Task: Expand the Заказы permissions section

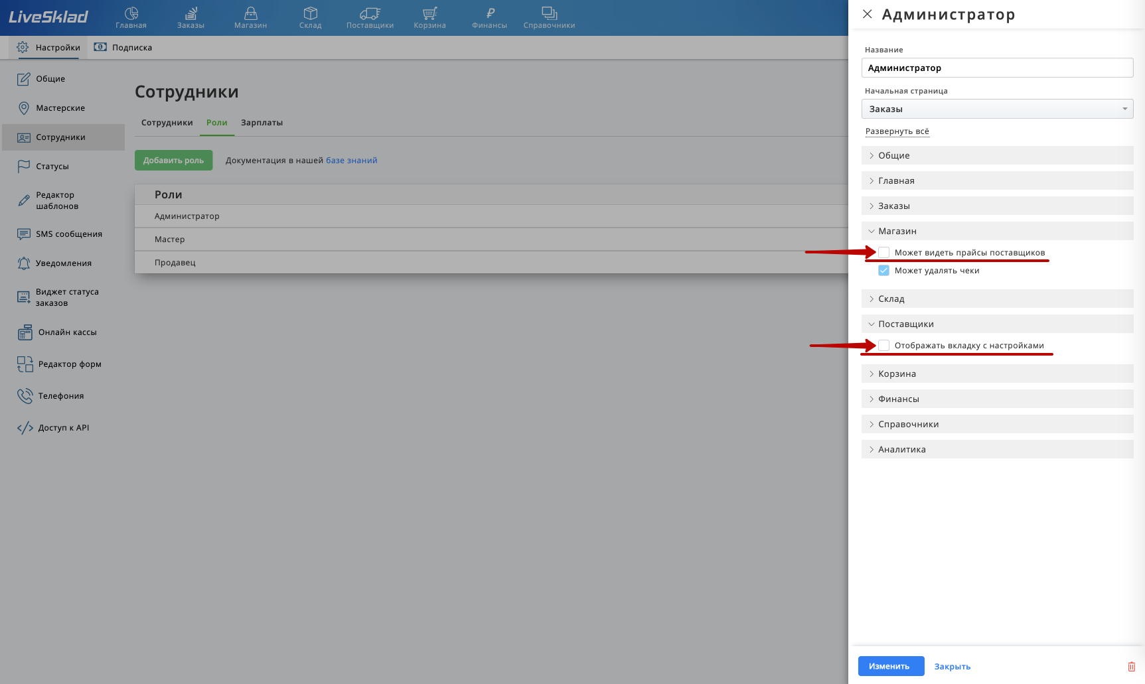Action: click(x=998, y=206)
